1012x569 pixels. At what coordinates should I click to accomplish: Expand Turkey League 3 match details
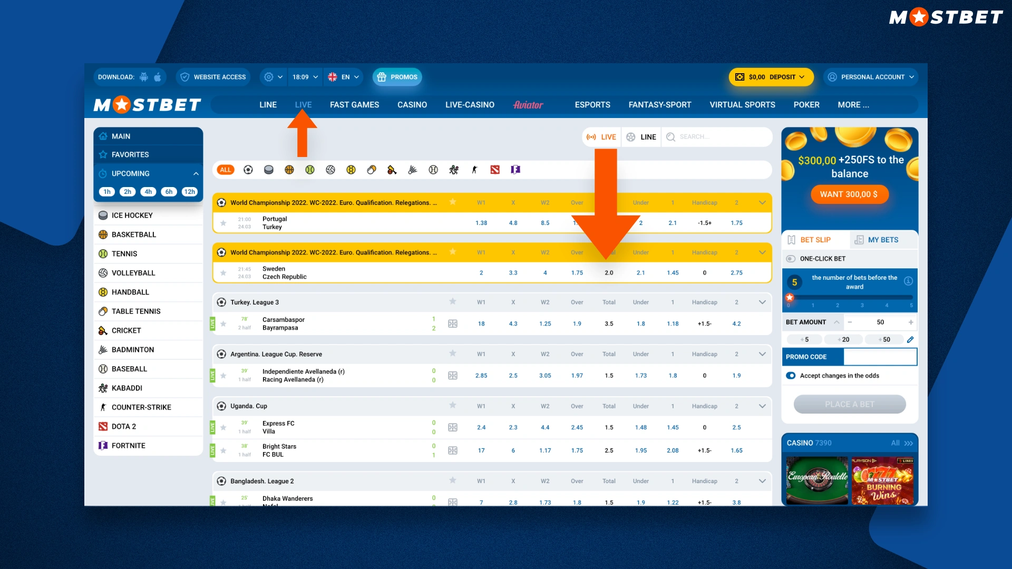[763, 302]
